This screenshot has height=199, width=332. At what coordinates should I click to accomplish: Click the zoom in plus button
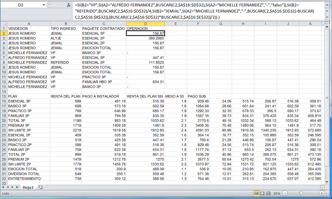pyautogui.click(x=321, y=193)
